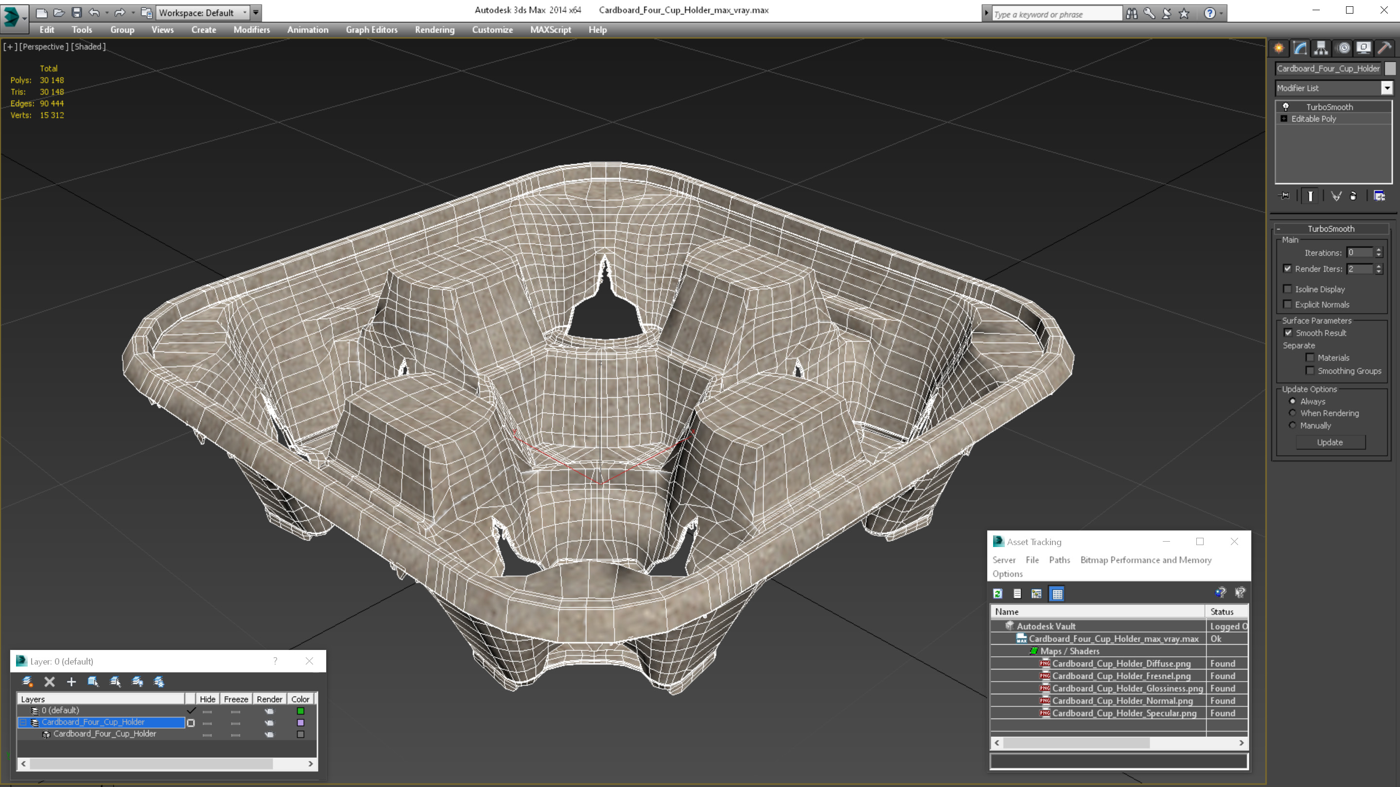
Task: Click Configure Modifier Sets icon
Action: (1380, 196)
